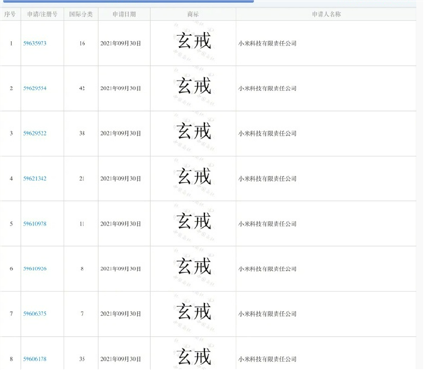The height and width of the screenshot is (370, 424).
Task: Click applicant 小米科技有限责任公司 in row 1
Action: click(267, 43)
